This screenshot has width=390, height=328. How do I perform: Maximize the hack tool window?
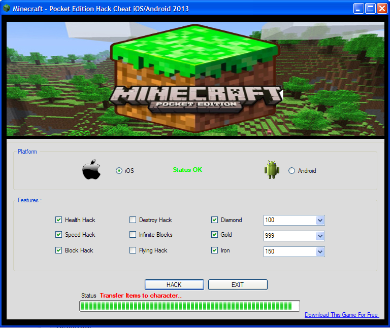click(x=370, y=9)
